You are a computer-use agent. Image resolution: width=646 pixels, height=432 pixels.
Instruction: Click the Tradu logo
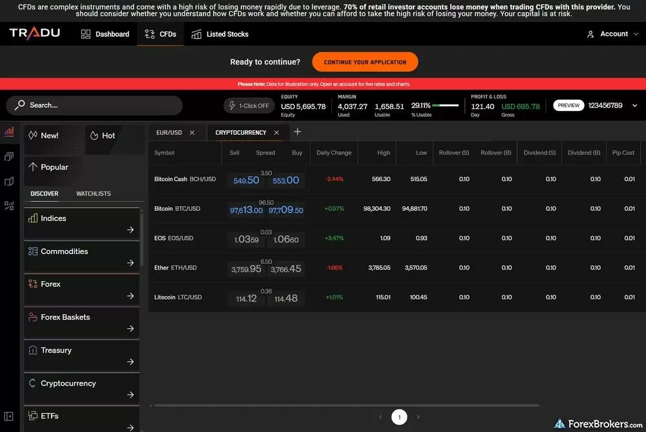point(35,34)
